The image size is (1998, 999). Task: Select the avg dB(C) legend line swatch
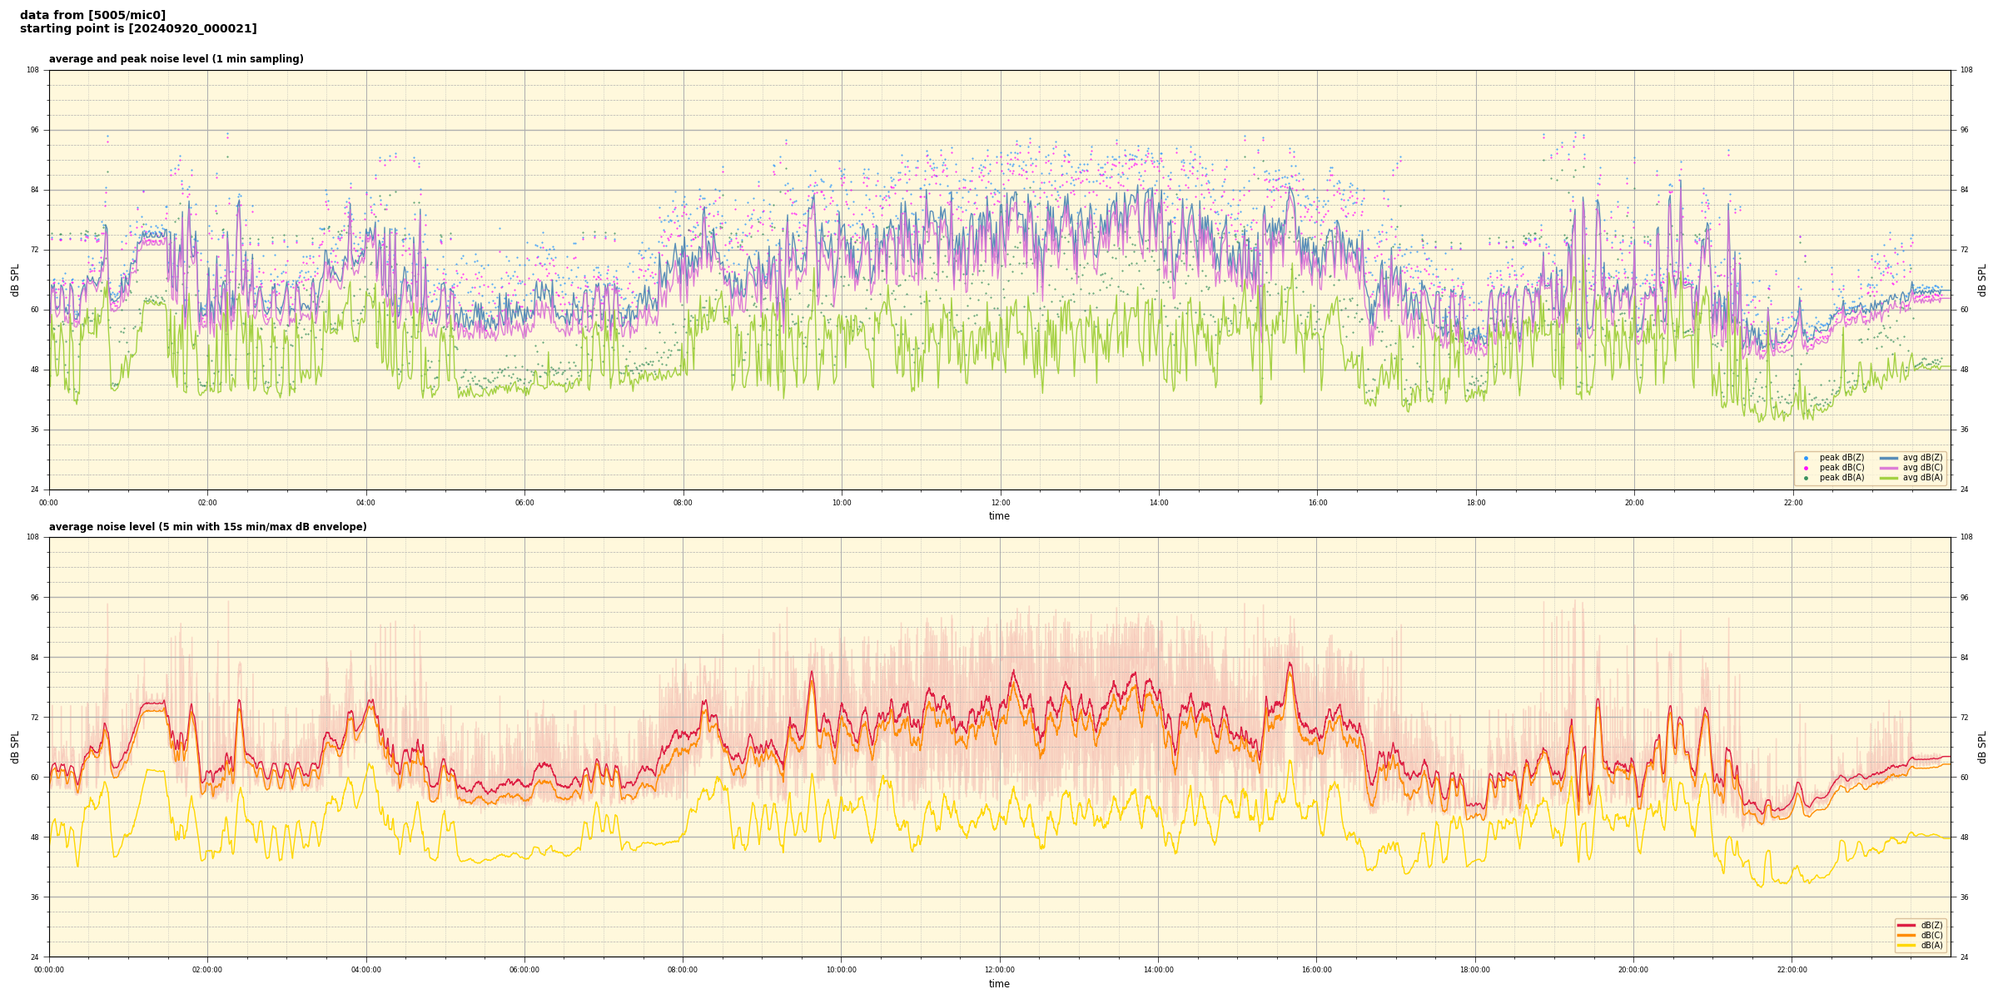pyautogui.click(x=1889, y=468)
